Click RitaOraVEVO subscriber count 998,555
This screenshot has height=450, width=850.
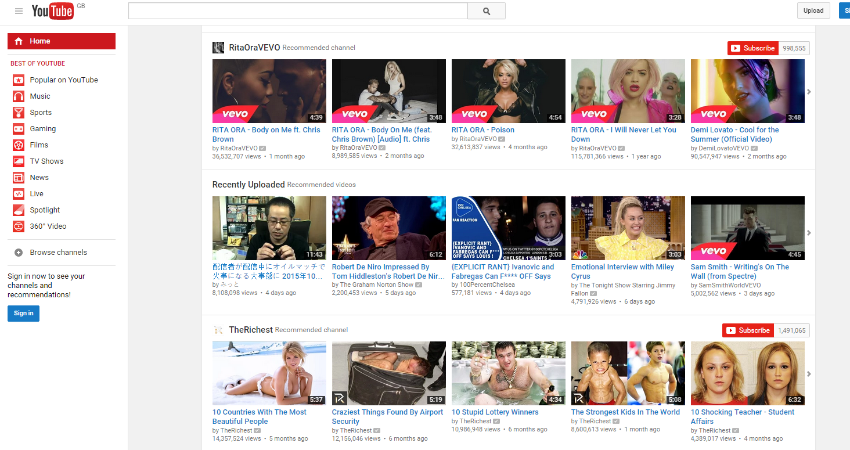794,48
